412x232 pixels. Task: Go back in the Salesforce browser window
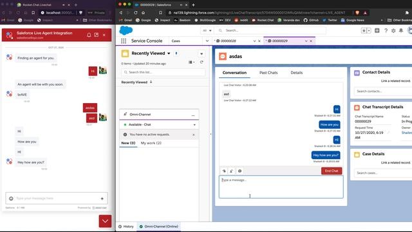coord(120,13)
